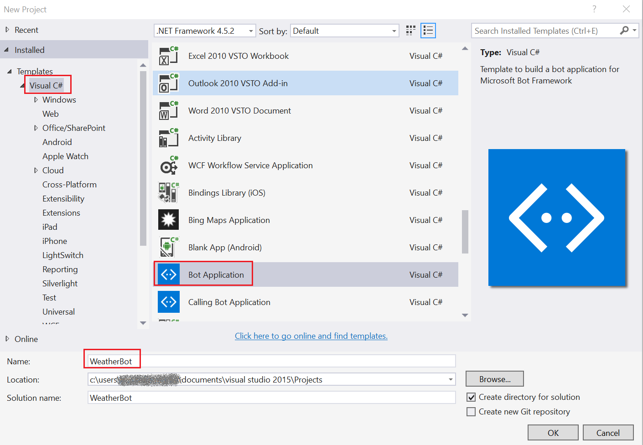Select the Silverlight category
643x445 pixels.
click(x=60, y=284)
